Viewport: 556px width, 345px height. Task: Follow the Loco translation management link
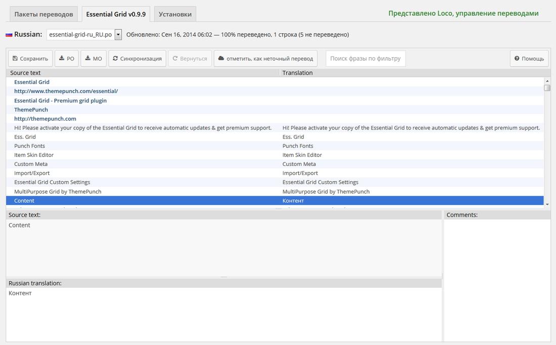tap(463, 14)
